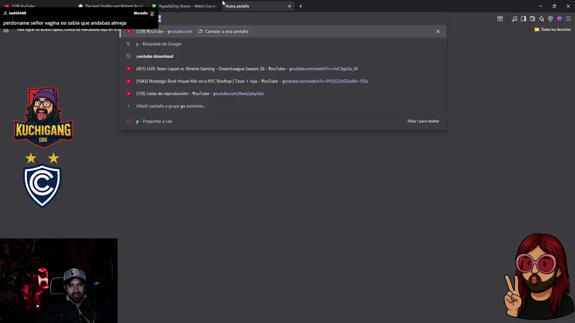The image size is (575, 323).
Task: Toggle the sidebar panel icon
Action: (x=523, y=19)
